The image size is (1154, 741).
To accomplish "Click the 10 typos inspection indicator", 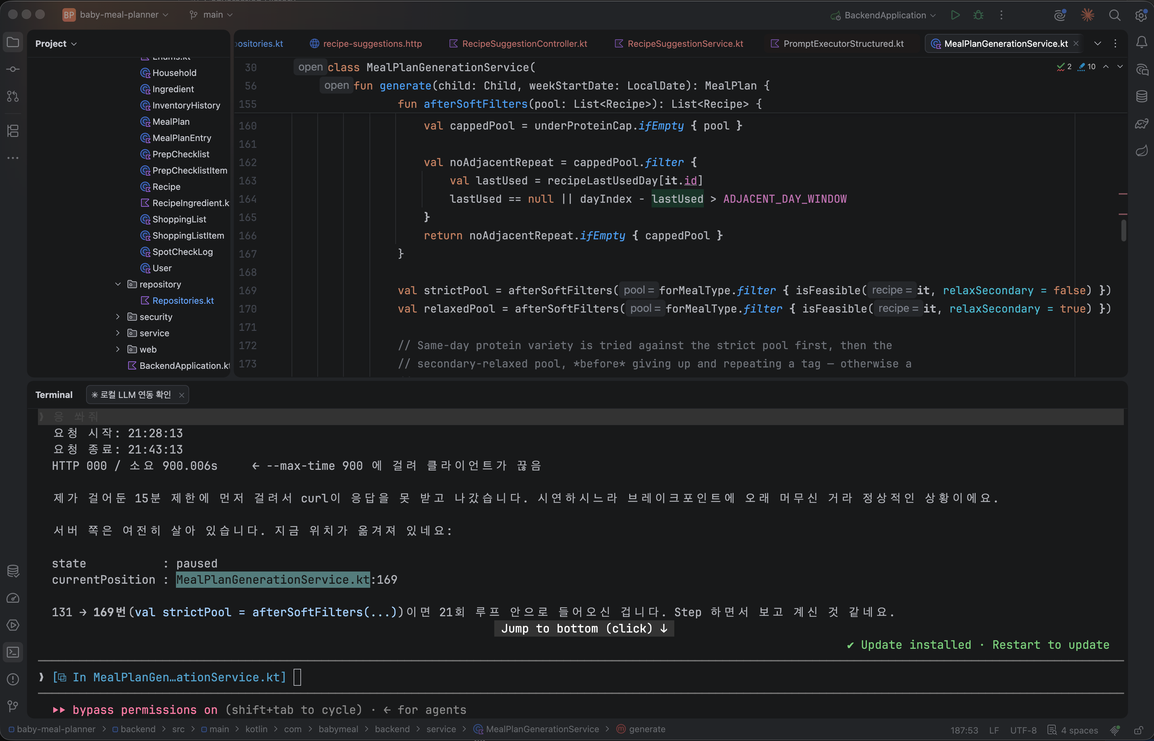I will point(1087,66).
